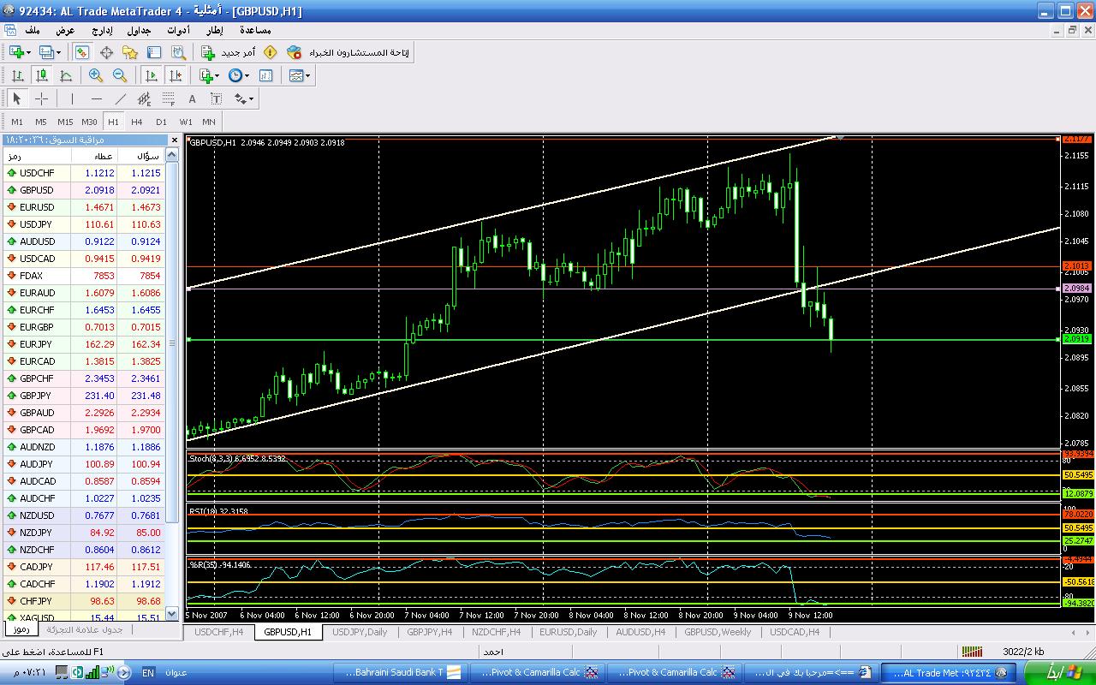Screen dimensions: 1096x685
Task: Select the text label tool
Action: coord(217,98)
